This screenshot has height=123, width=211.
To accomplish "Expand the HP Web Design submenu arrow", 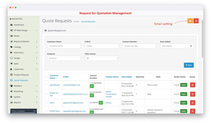I will pyautogui.click(x=36, y=30).
